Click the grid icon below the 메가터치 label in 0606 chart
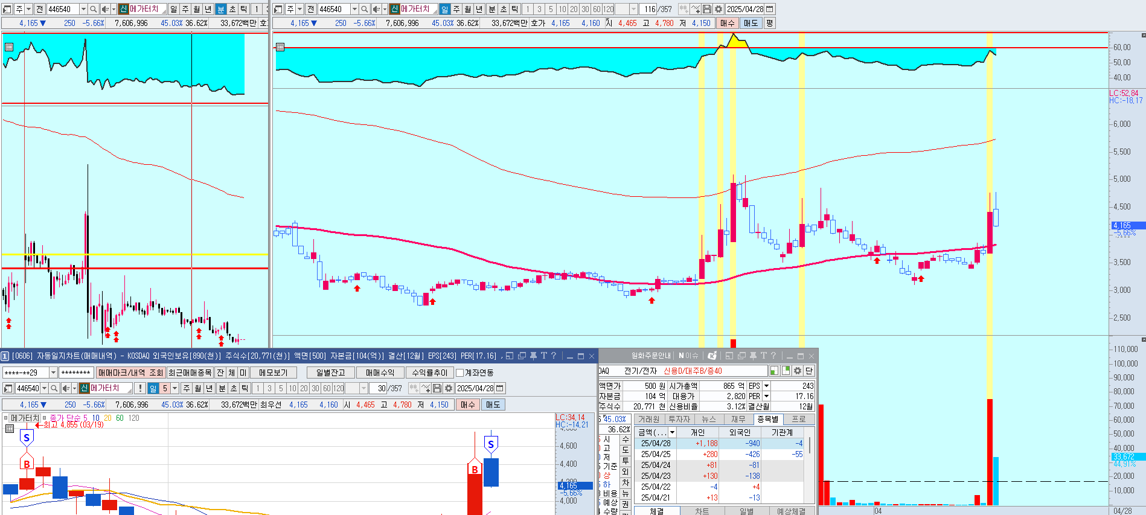 (x=9, y=429)
